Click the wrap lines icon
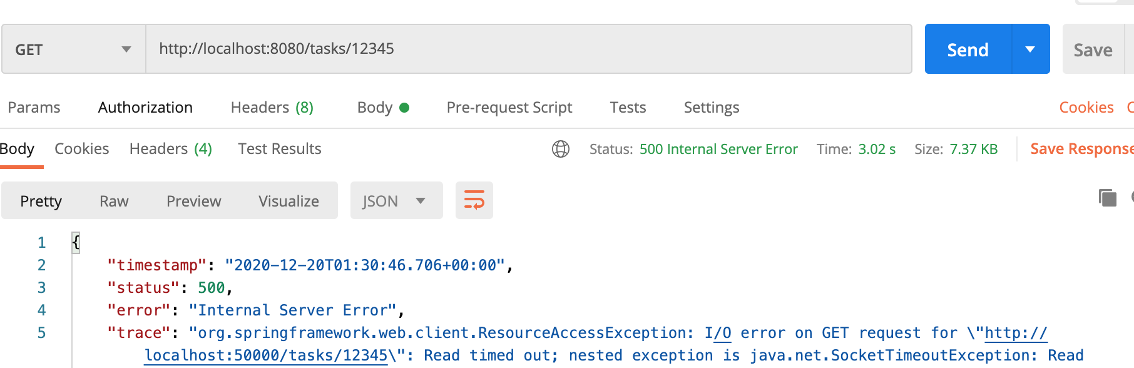Viewport: 1134px width, 368px height. [x=474, y=200]
